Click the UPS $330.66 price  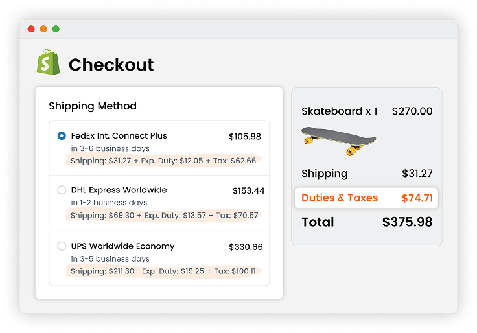click(x=246, y=247)
